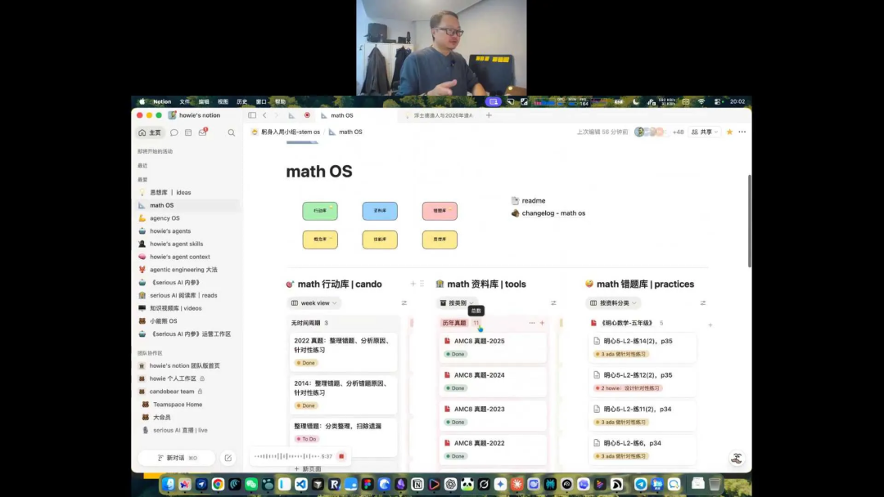Expand the 按类别 view dropdown
Screen dimensions: 884x497
pos(456,302)
